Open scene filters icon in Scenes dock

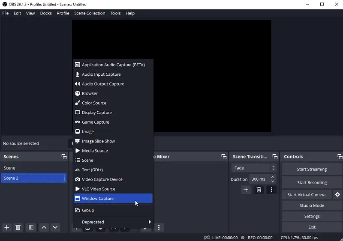click(31, 227)
